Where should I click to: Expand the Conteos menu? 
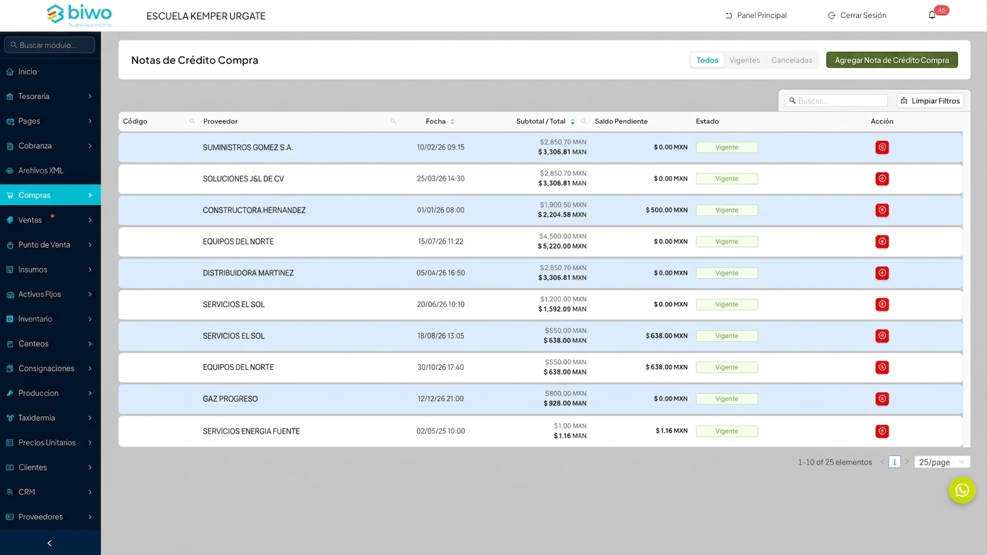[x=51, y=343]
